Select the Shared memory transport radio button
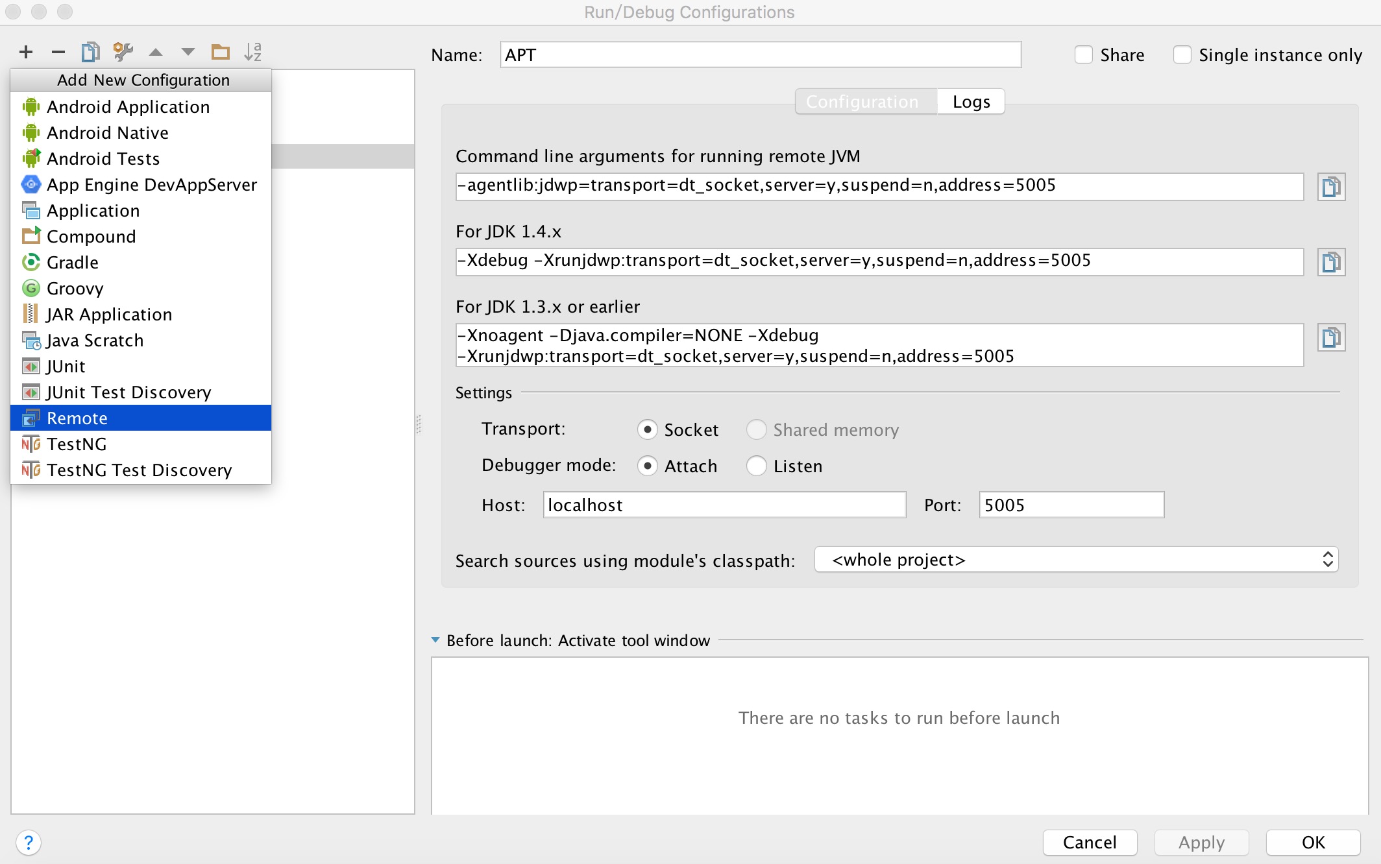The image size is (1381, 864). pyautogui.click(x=755, y=429)
